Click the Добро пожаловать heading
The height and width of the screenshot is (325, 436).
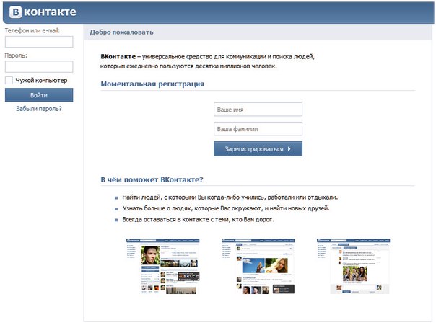click(121, 32)
